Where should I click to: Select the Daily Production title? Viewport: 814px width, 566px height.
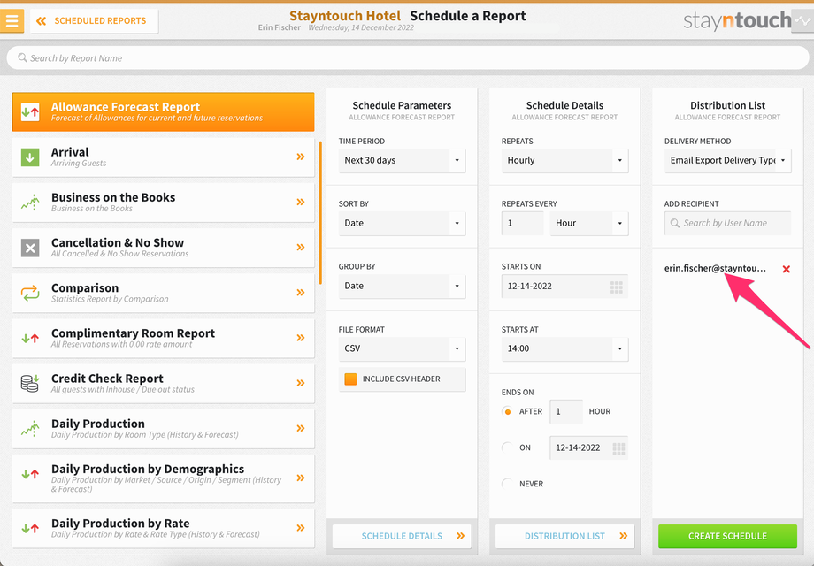point(97,424)
